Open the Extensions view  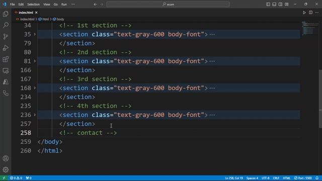click(x=6, y=59)
